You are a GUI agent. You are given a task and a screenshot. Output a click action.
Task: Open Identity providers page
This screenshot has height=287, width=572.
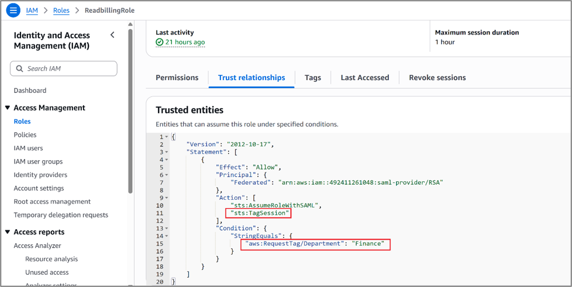click(x=40, y=175)
